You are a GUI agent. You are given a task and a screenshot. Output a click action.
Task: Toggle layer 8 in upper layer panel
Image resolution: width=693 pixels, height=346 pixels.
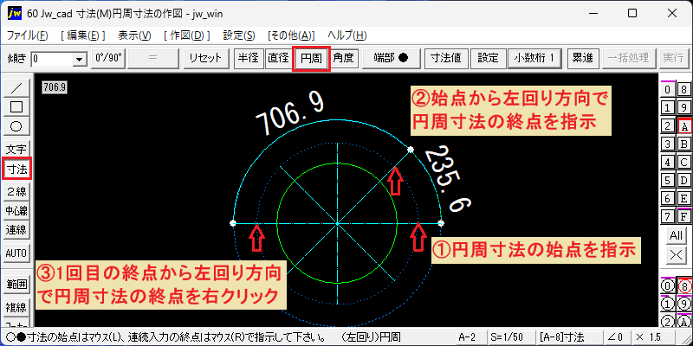point(684,90)
